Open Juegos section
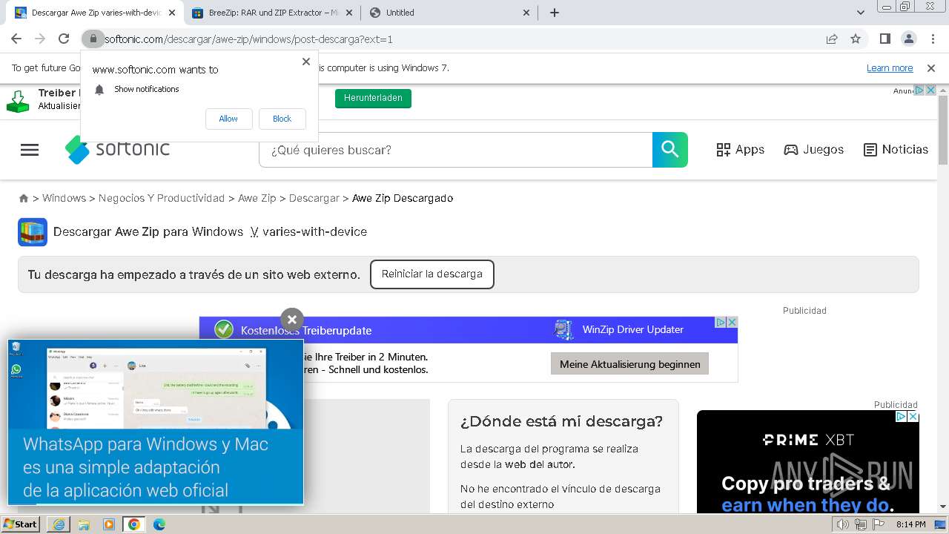Viewport: 949px width, 534px height. click(814, 150)
